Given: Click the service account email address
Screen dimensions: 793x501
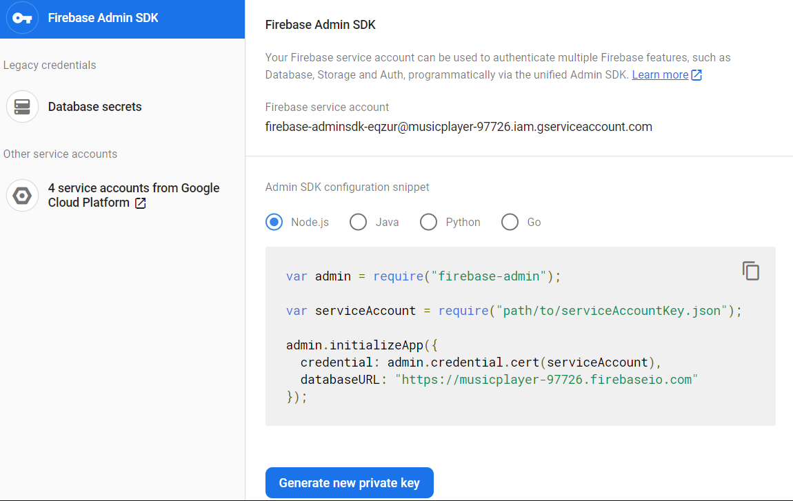Looking at the screenshot, I should 459,127.
